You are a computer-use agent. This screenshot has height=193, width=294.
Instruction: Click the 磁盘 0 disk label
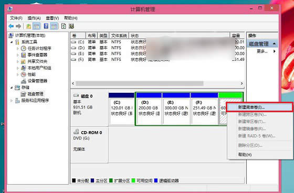[x=86, y=96]
